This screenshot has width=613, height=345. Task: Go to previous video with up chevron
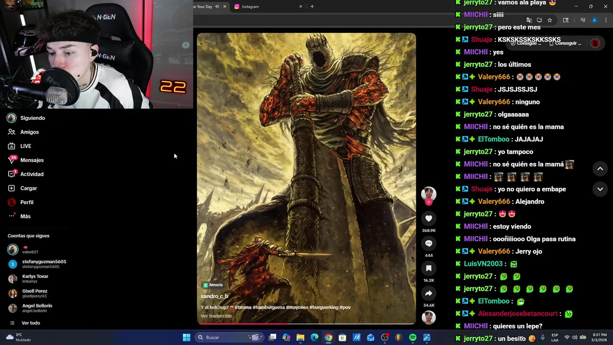(x=600, y=169)
